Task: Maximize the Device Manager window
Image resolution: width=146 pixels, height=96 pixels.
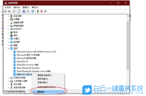Action: (x=118, y=3)
